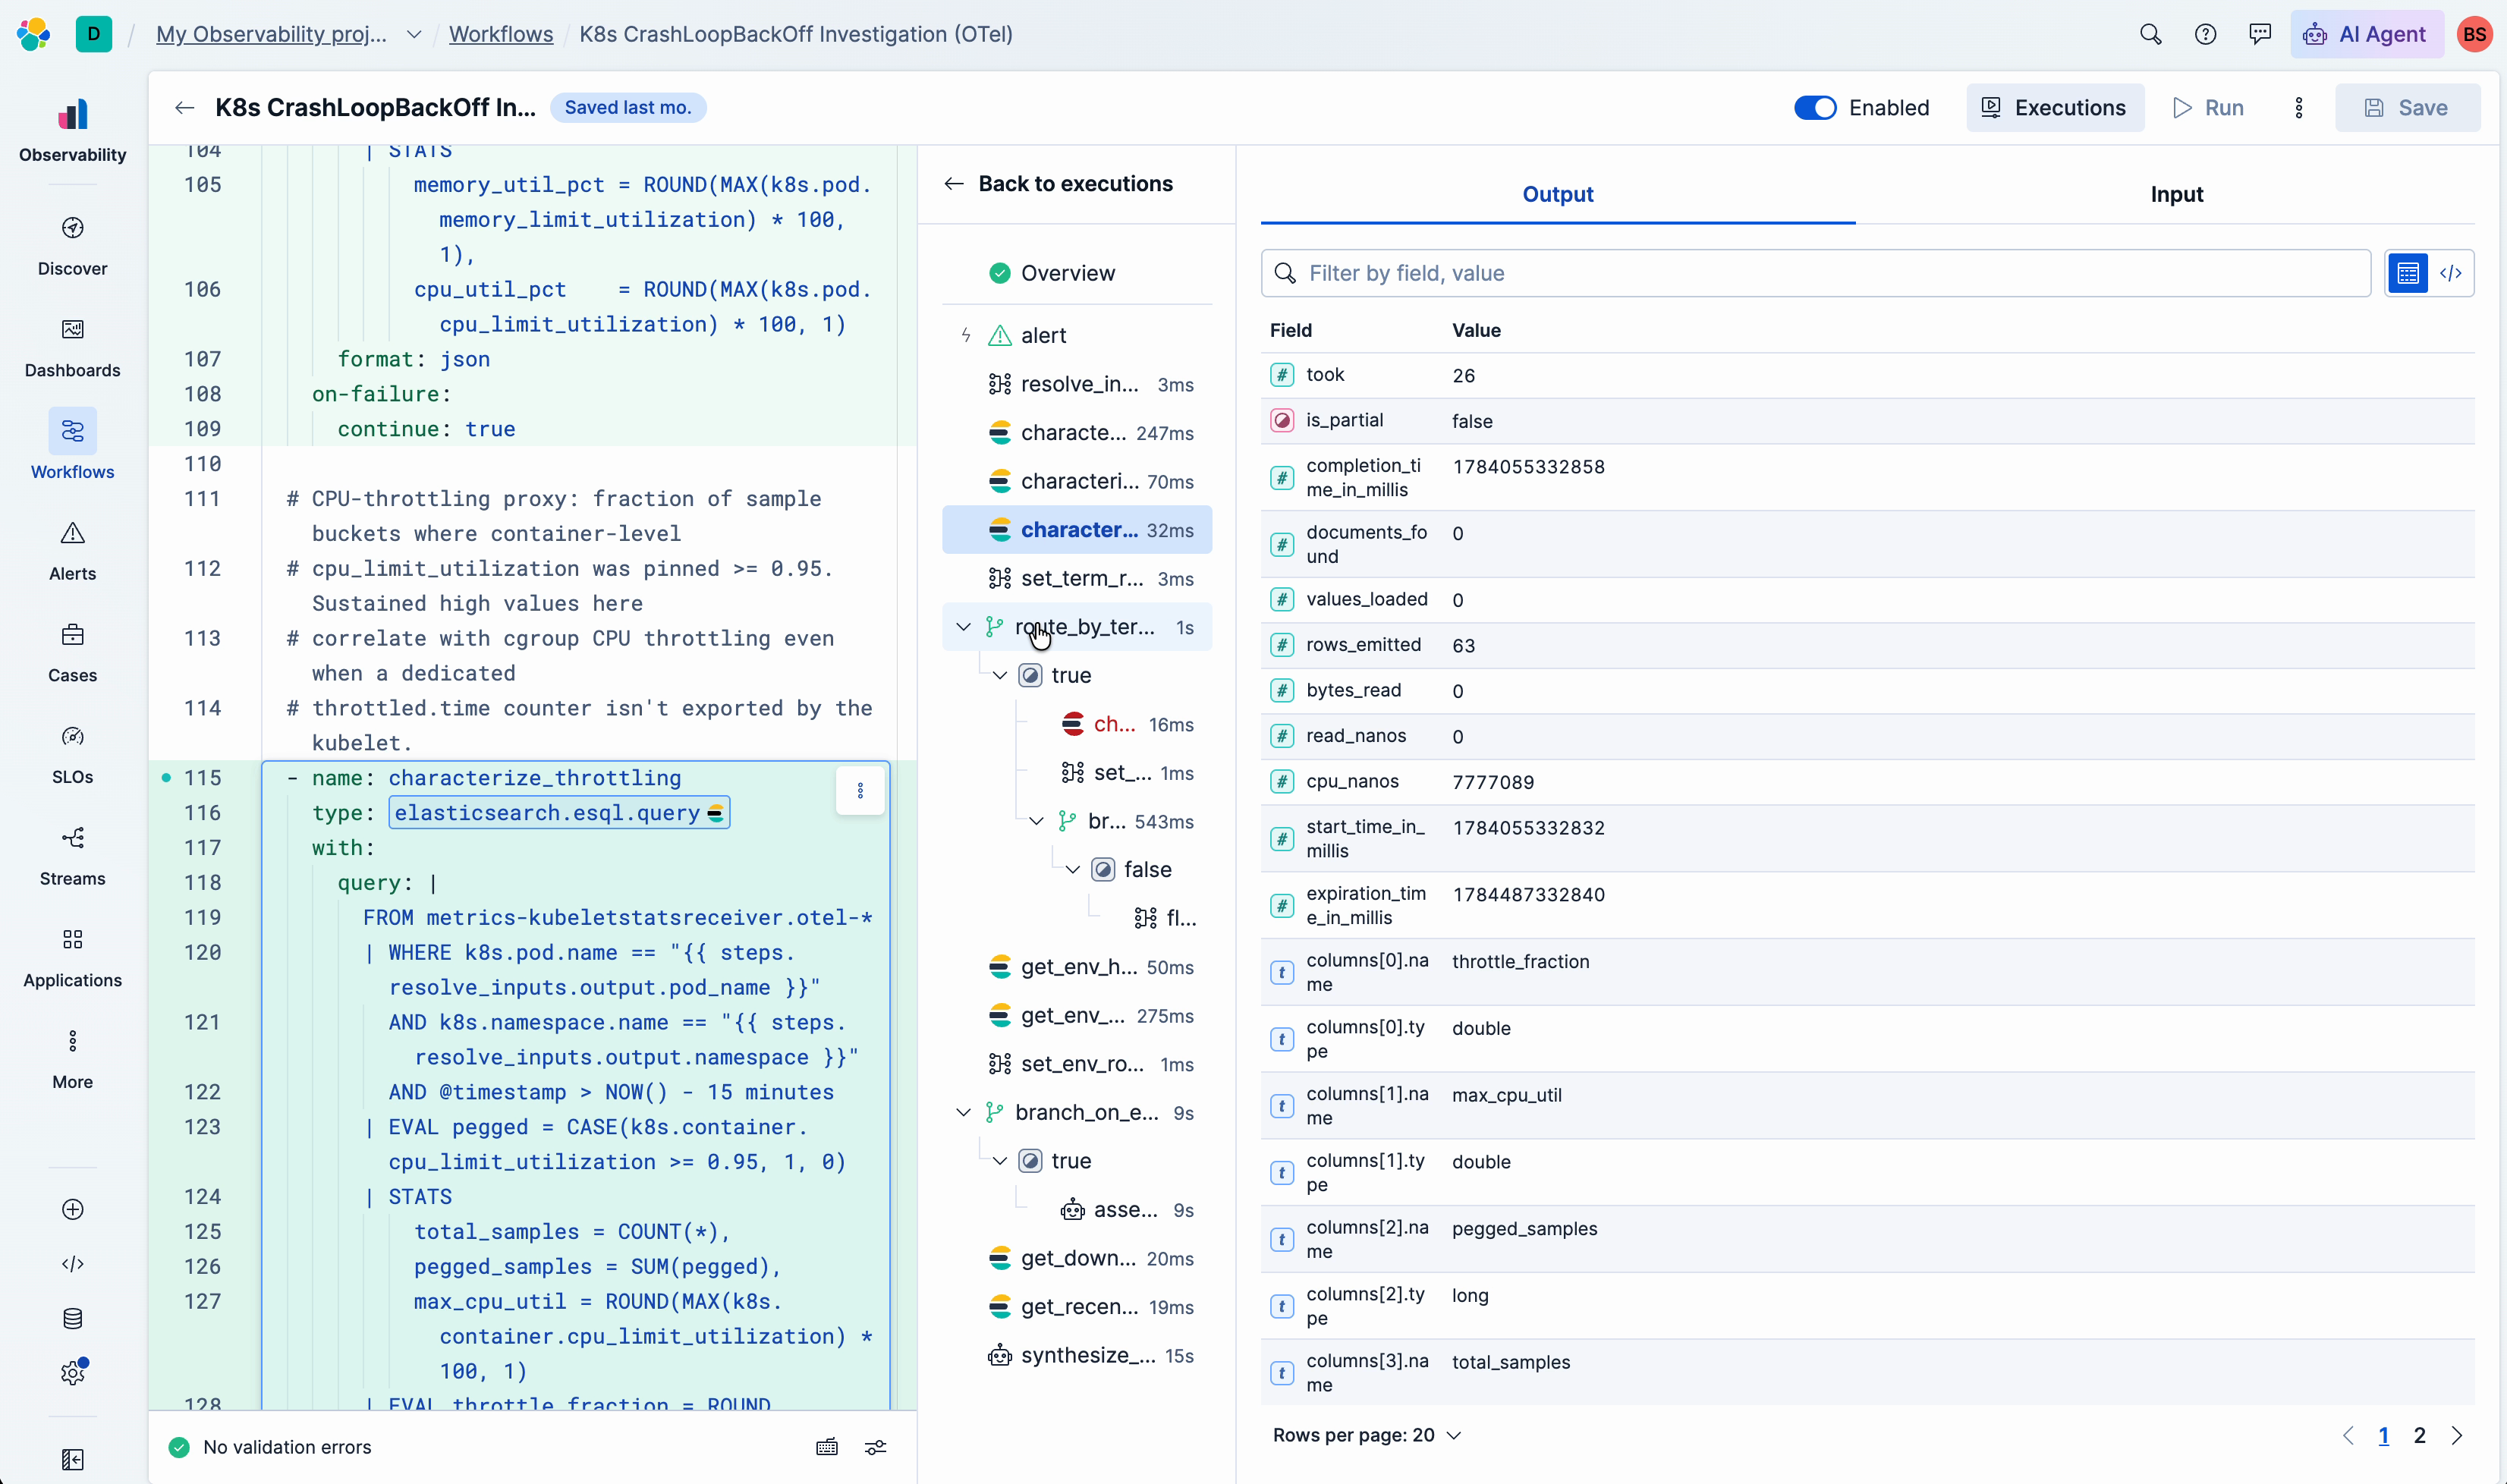The image size is (2507, 1484).
Task: Open Discover in the sidebar
Action: pos(72,246)
